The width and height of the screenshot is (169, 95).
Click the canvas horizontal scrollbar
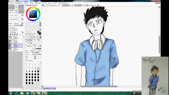[99, 86]
